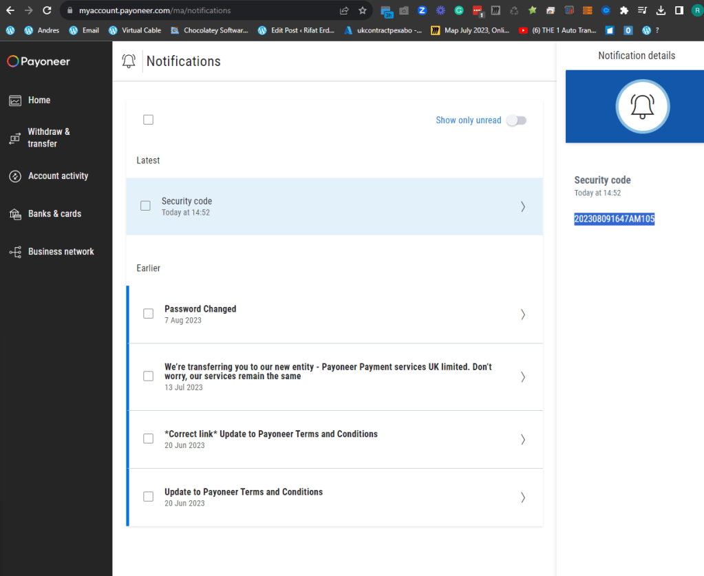Open the YouTube bookmark icon
This screenshot has width=704, height=576.
tap(523, 30)
